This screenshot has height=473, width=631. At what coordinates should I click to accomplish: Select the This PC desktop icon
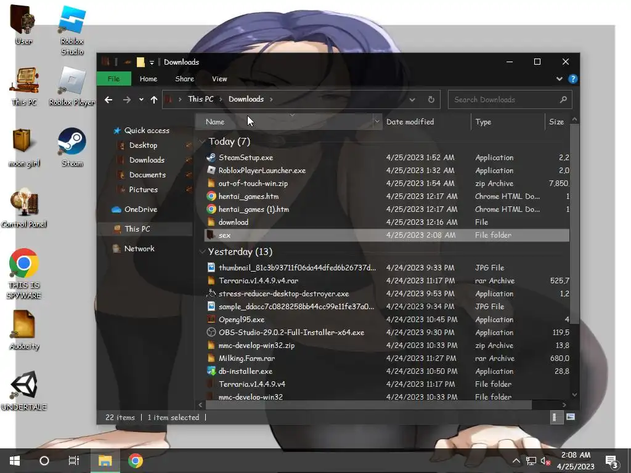pos(24,86)
